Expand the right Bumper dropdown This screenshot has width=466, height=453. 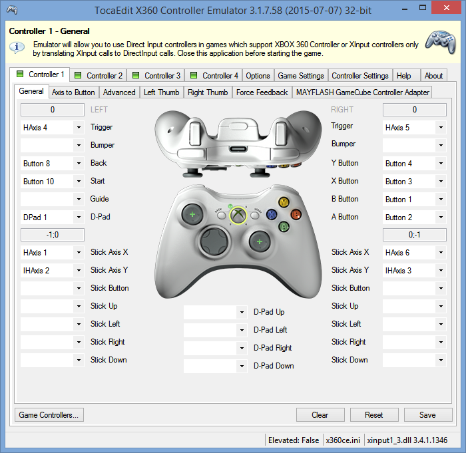pyautogui.click(x=441, y=145)
